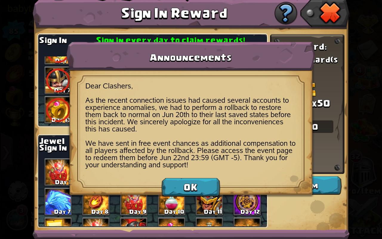This screenshot has height=239, width=382.
Task: Tap the yellow folder reward in bottom row
Action: [58, 223]
